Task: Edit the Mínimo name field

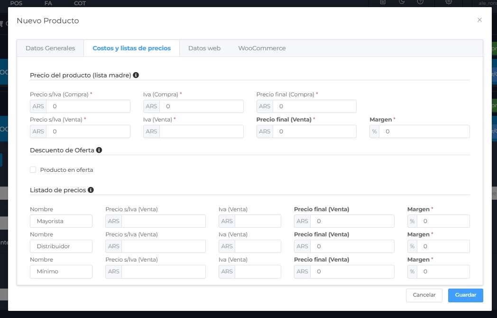Action: [61, 271]
